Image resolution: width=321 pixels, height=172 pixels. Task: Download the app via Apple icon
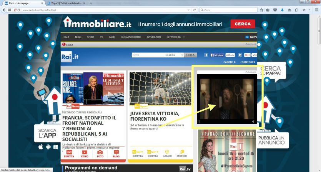tap(41, 147)
